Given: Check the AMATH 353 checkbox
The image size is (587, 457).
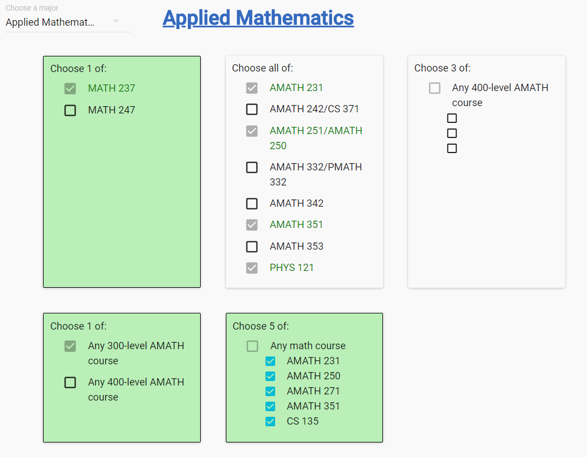Looking at the screenshot, I should [252, 247].
